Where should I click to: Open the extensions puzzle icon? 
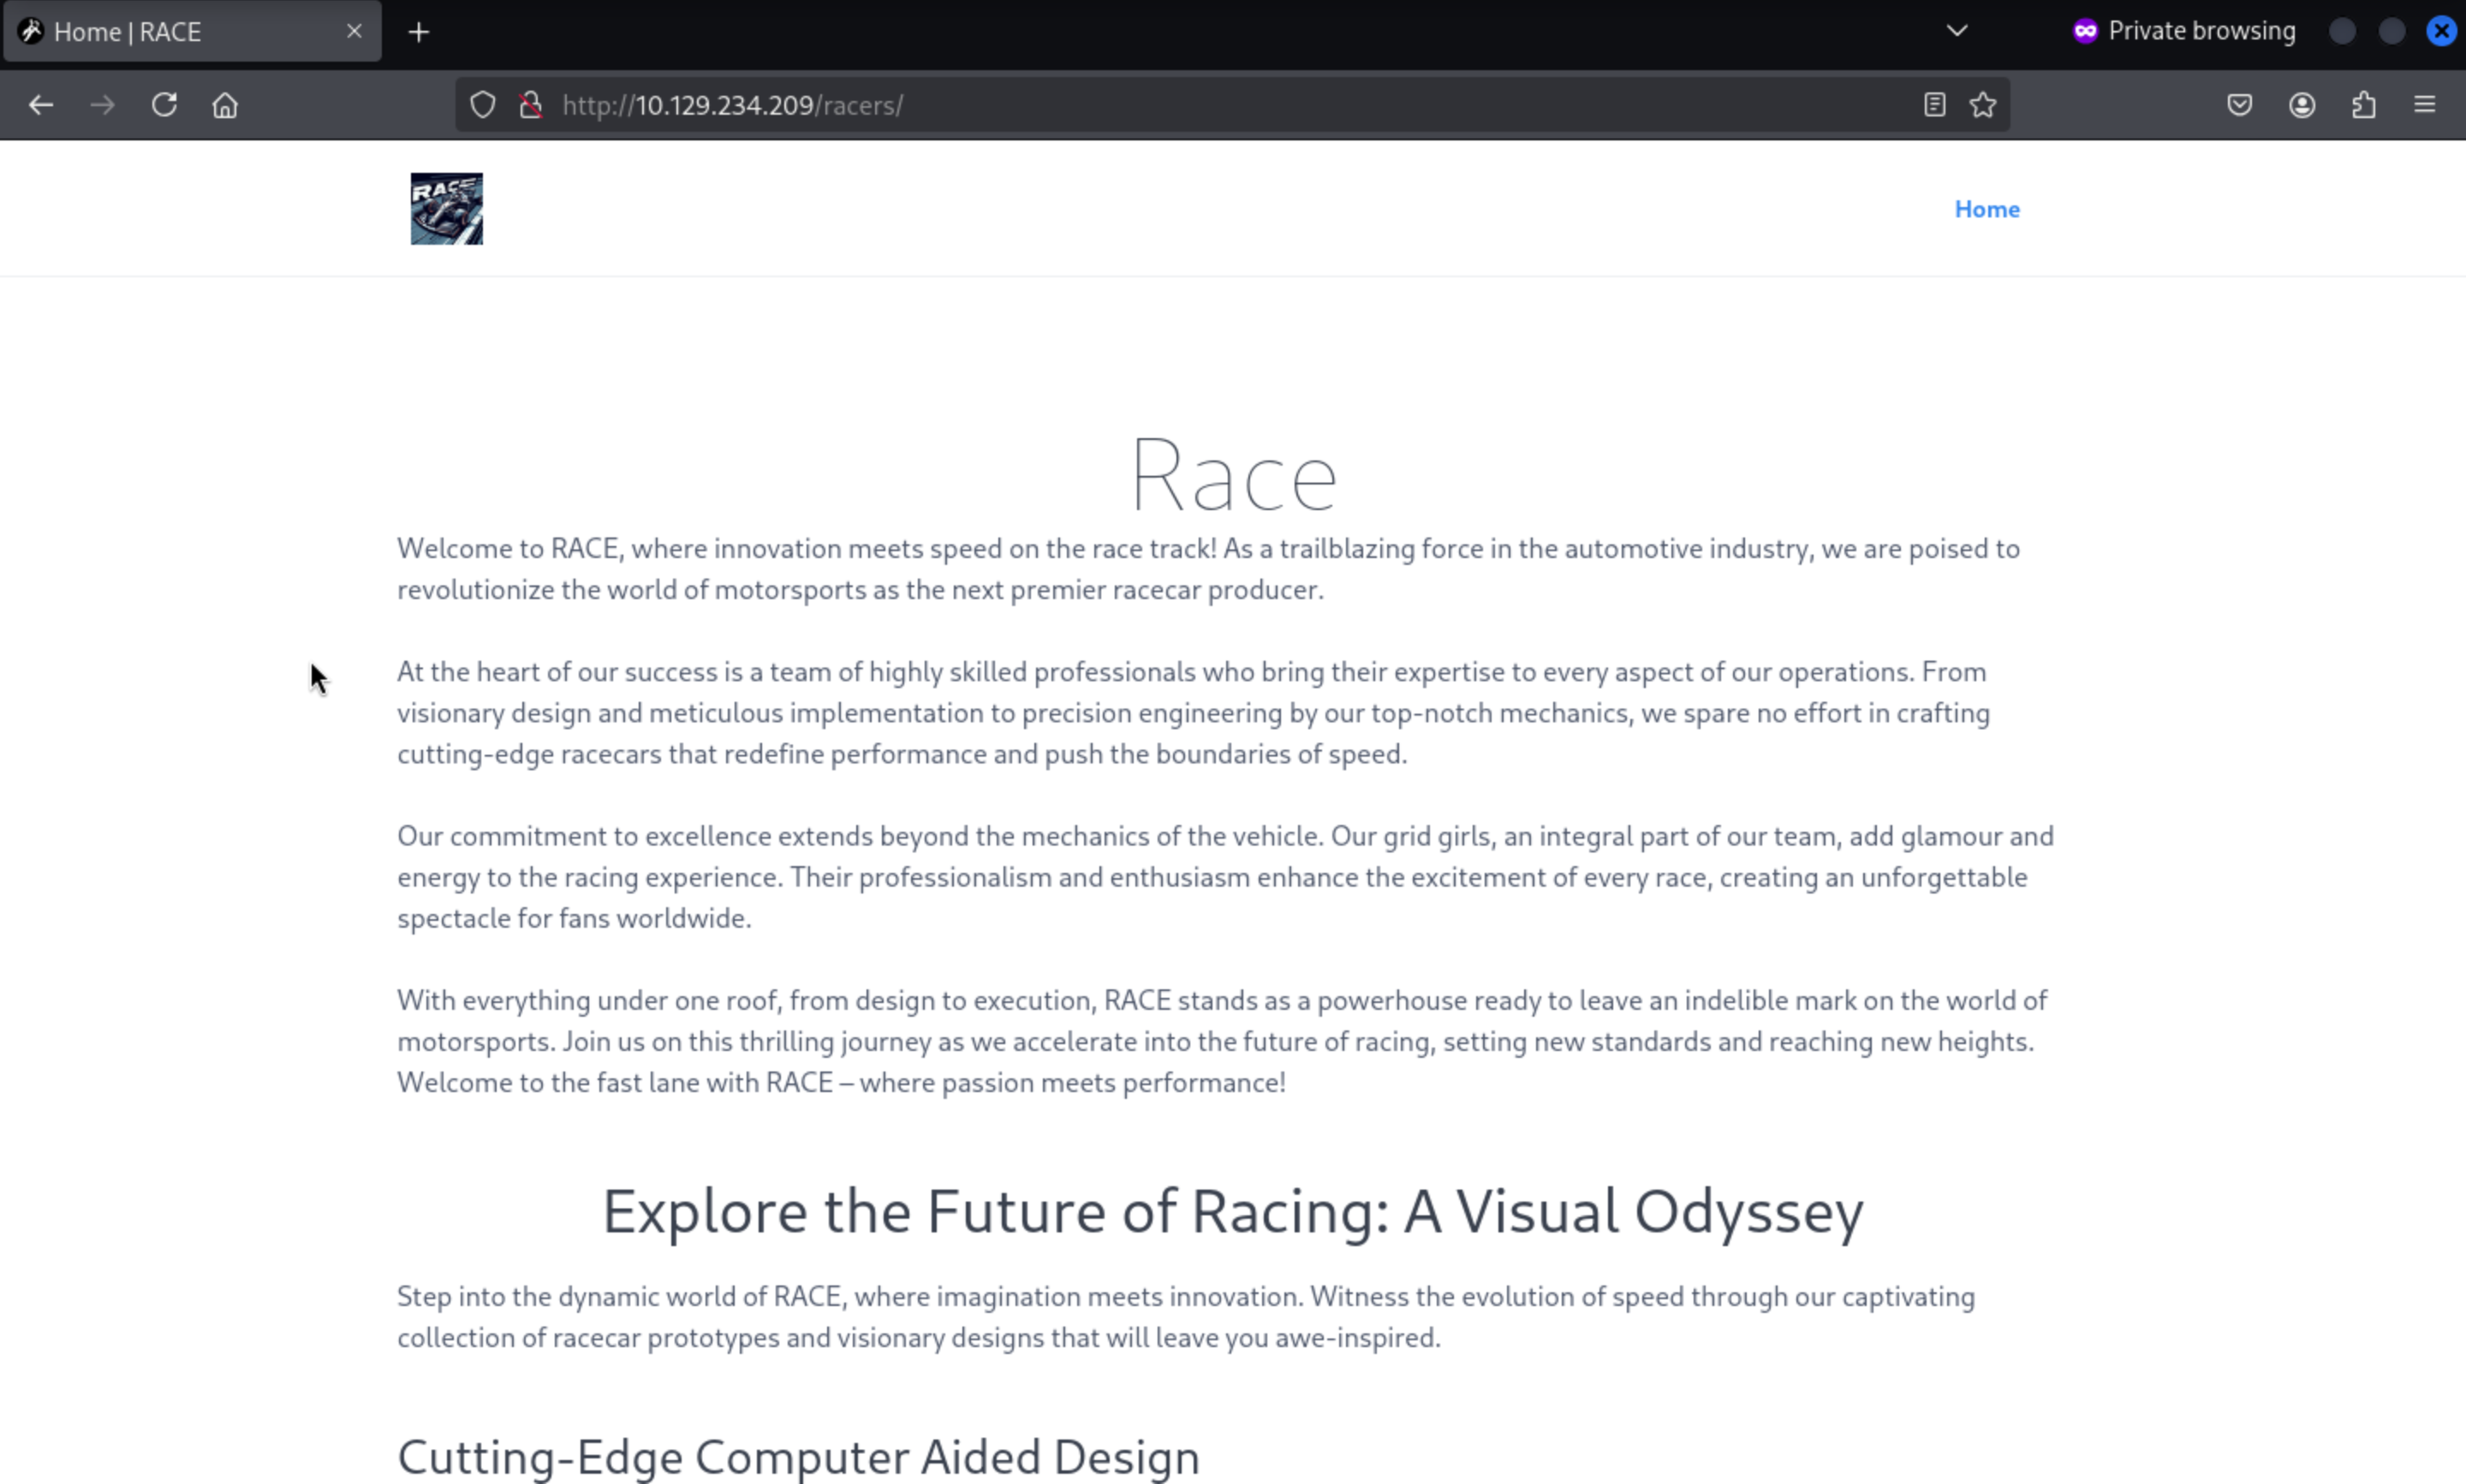pyautogui.click(x=2364, y=105)
